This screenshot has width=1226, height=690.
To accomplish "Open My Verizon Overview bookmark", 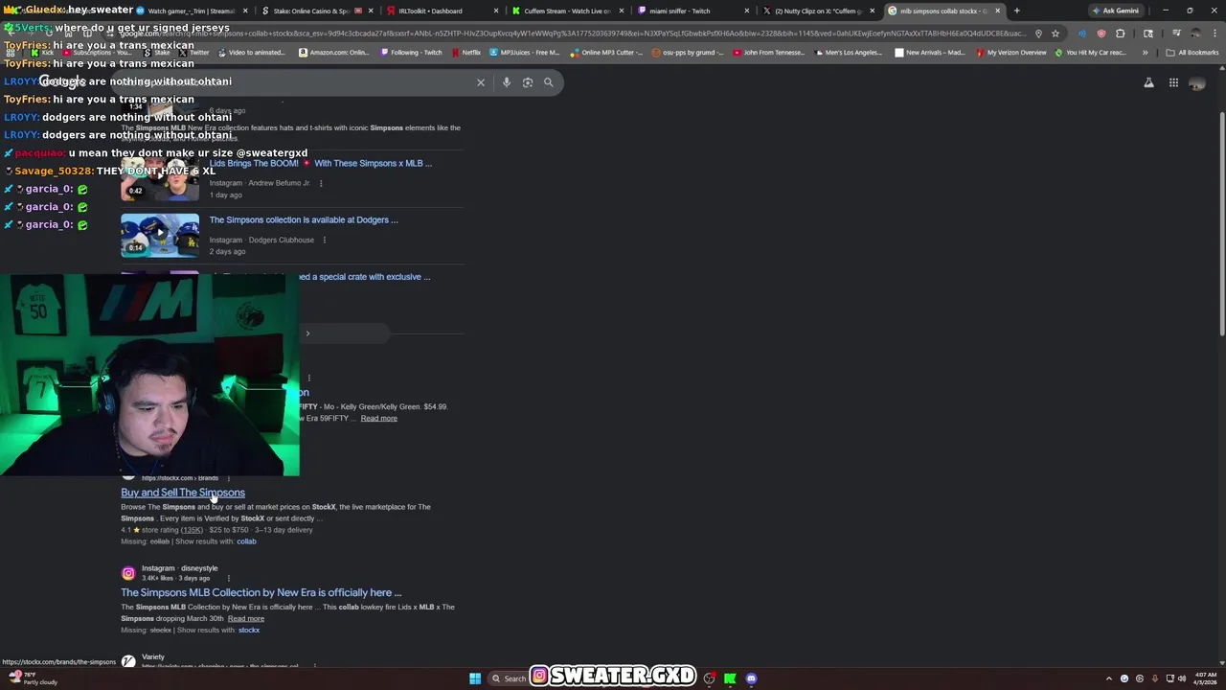I will tap(1010, 53).
